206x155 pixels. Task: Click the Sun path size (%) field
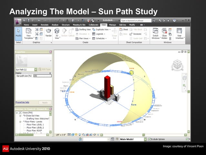tap(42, 76)
